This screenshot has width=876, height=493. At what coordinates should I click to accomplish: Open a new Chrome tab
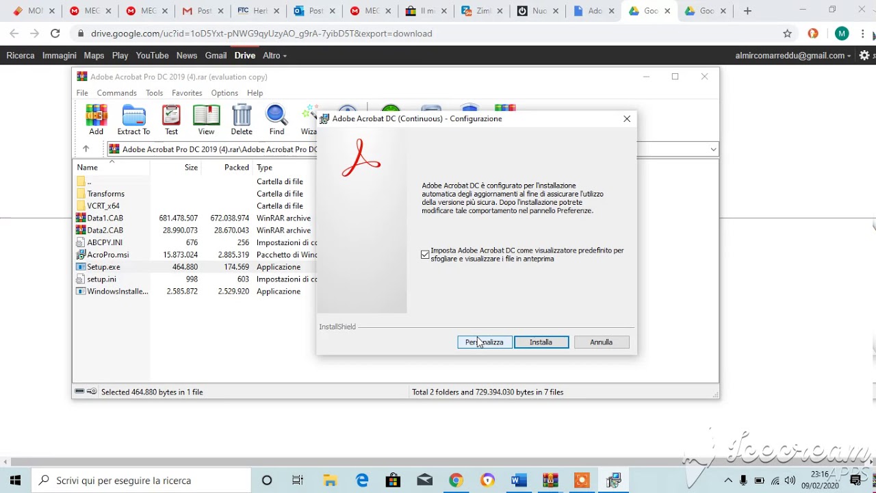747,11
